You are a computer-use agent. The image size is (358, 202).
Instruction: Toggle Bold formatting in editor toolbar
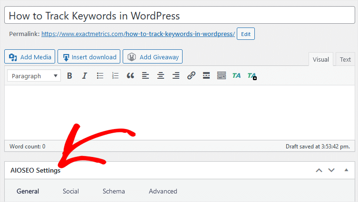pyautogui.click(x=69, y=75)
